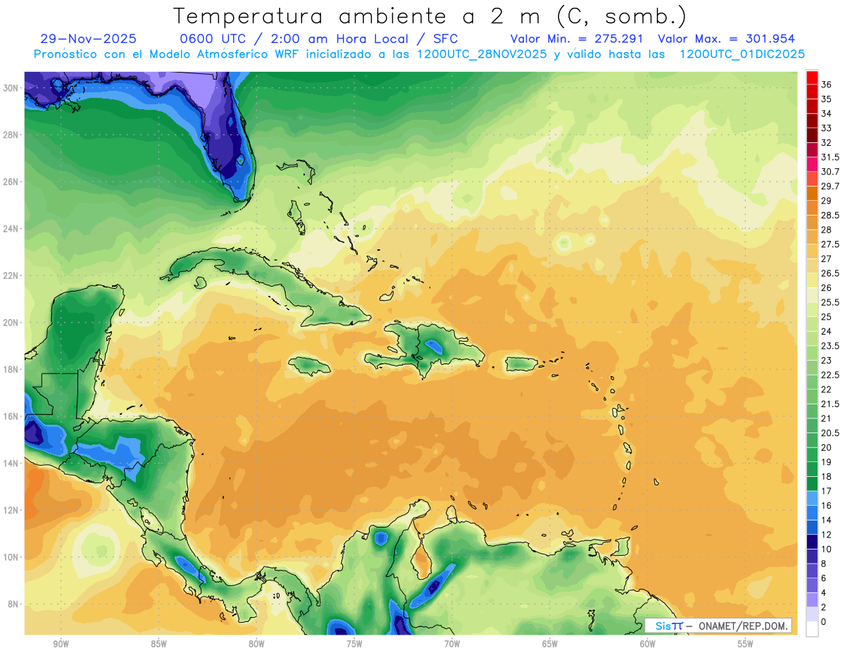Click the "60W" longitude label
Viewport: 845px width, 653px height.
coord(648,644)
